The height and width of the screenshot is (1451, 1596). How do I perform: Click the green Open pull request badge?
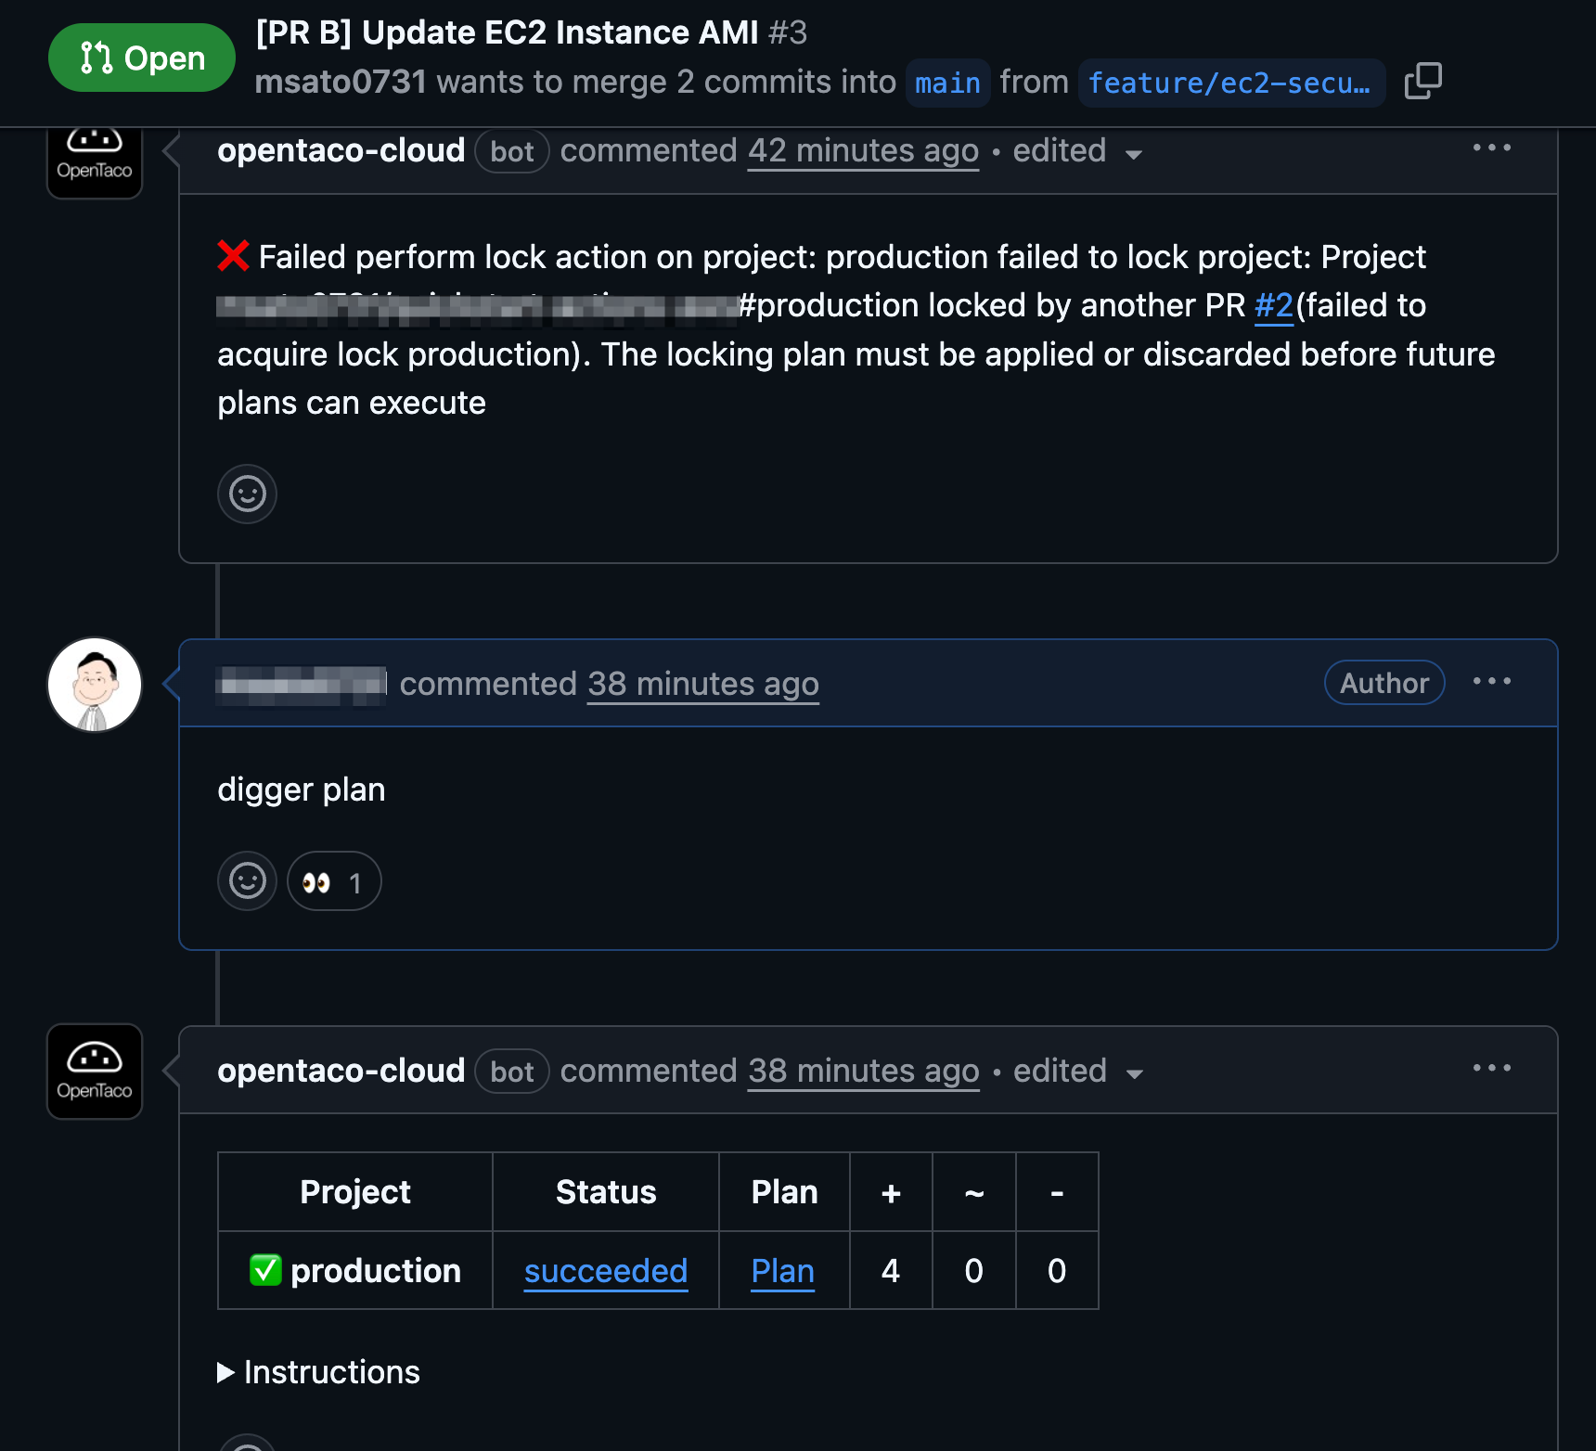click(141, 57)
